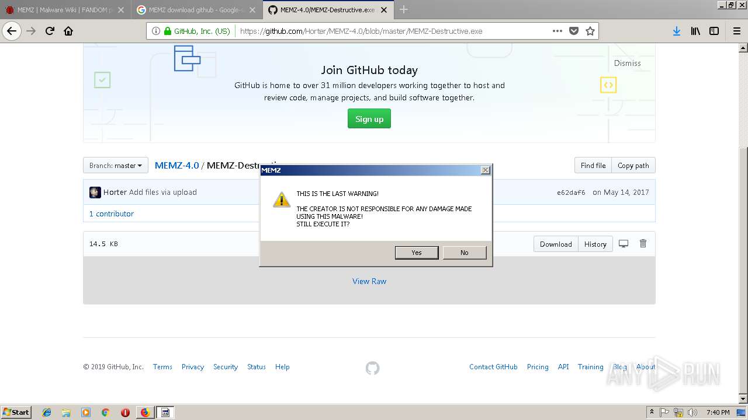Close the MEMZ Malware Wiki tab
This screenshot has height=420, width=748.
(x=122, y=10)
